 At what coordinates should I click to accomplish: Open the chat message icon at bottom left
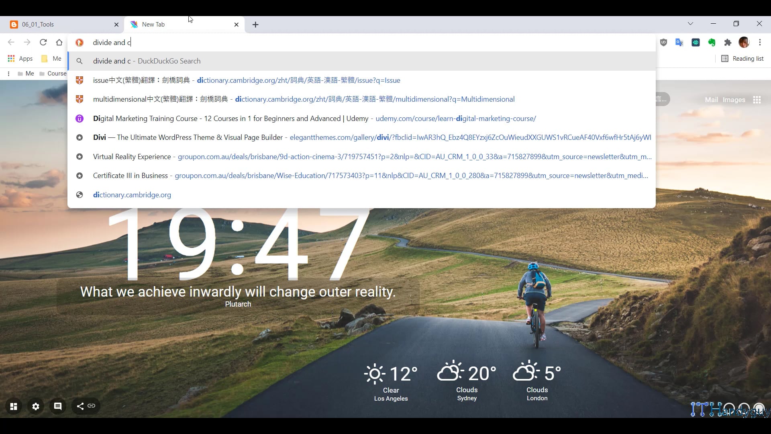[58, 406]
